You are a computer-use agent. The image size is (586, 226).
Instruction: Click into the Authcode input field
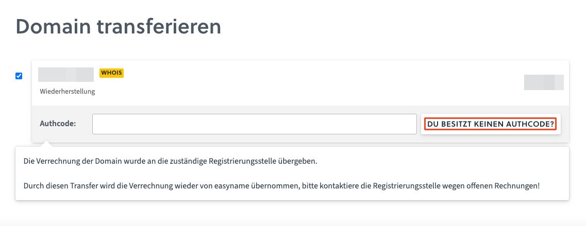[254, 124]
